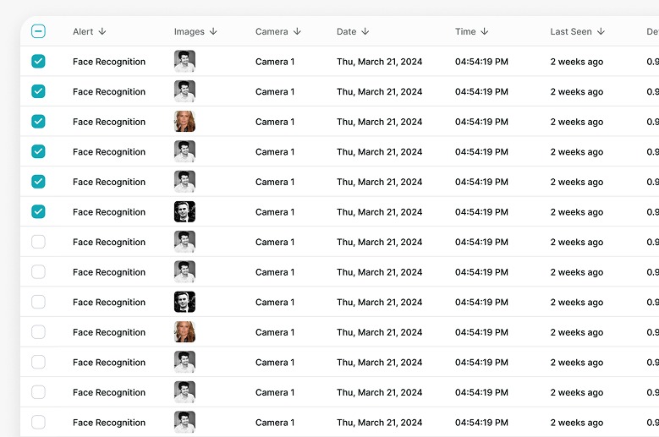Toggle the select-all checkbox in header
The height and width of the screenshot is (437, 659).
(x=38, y=31)
